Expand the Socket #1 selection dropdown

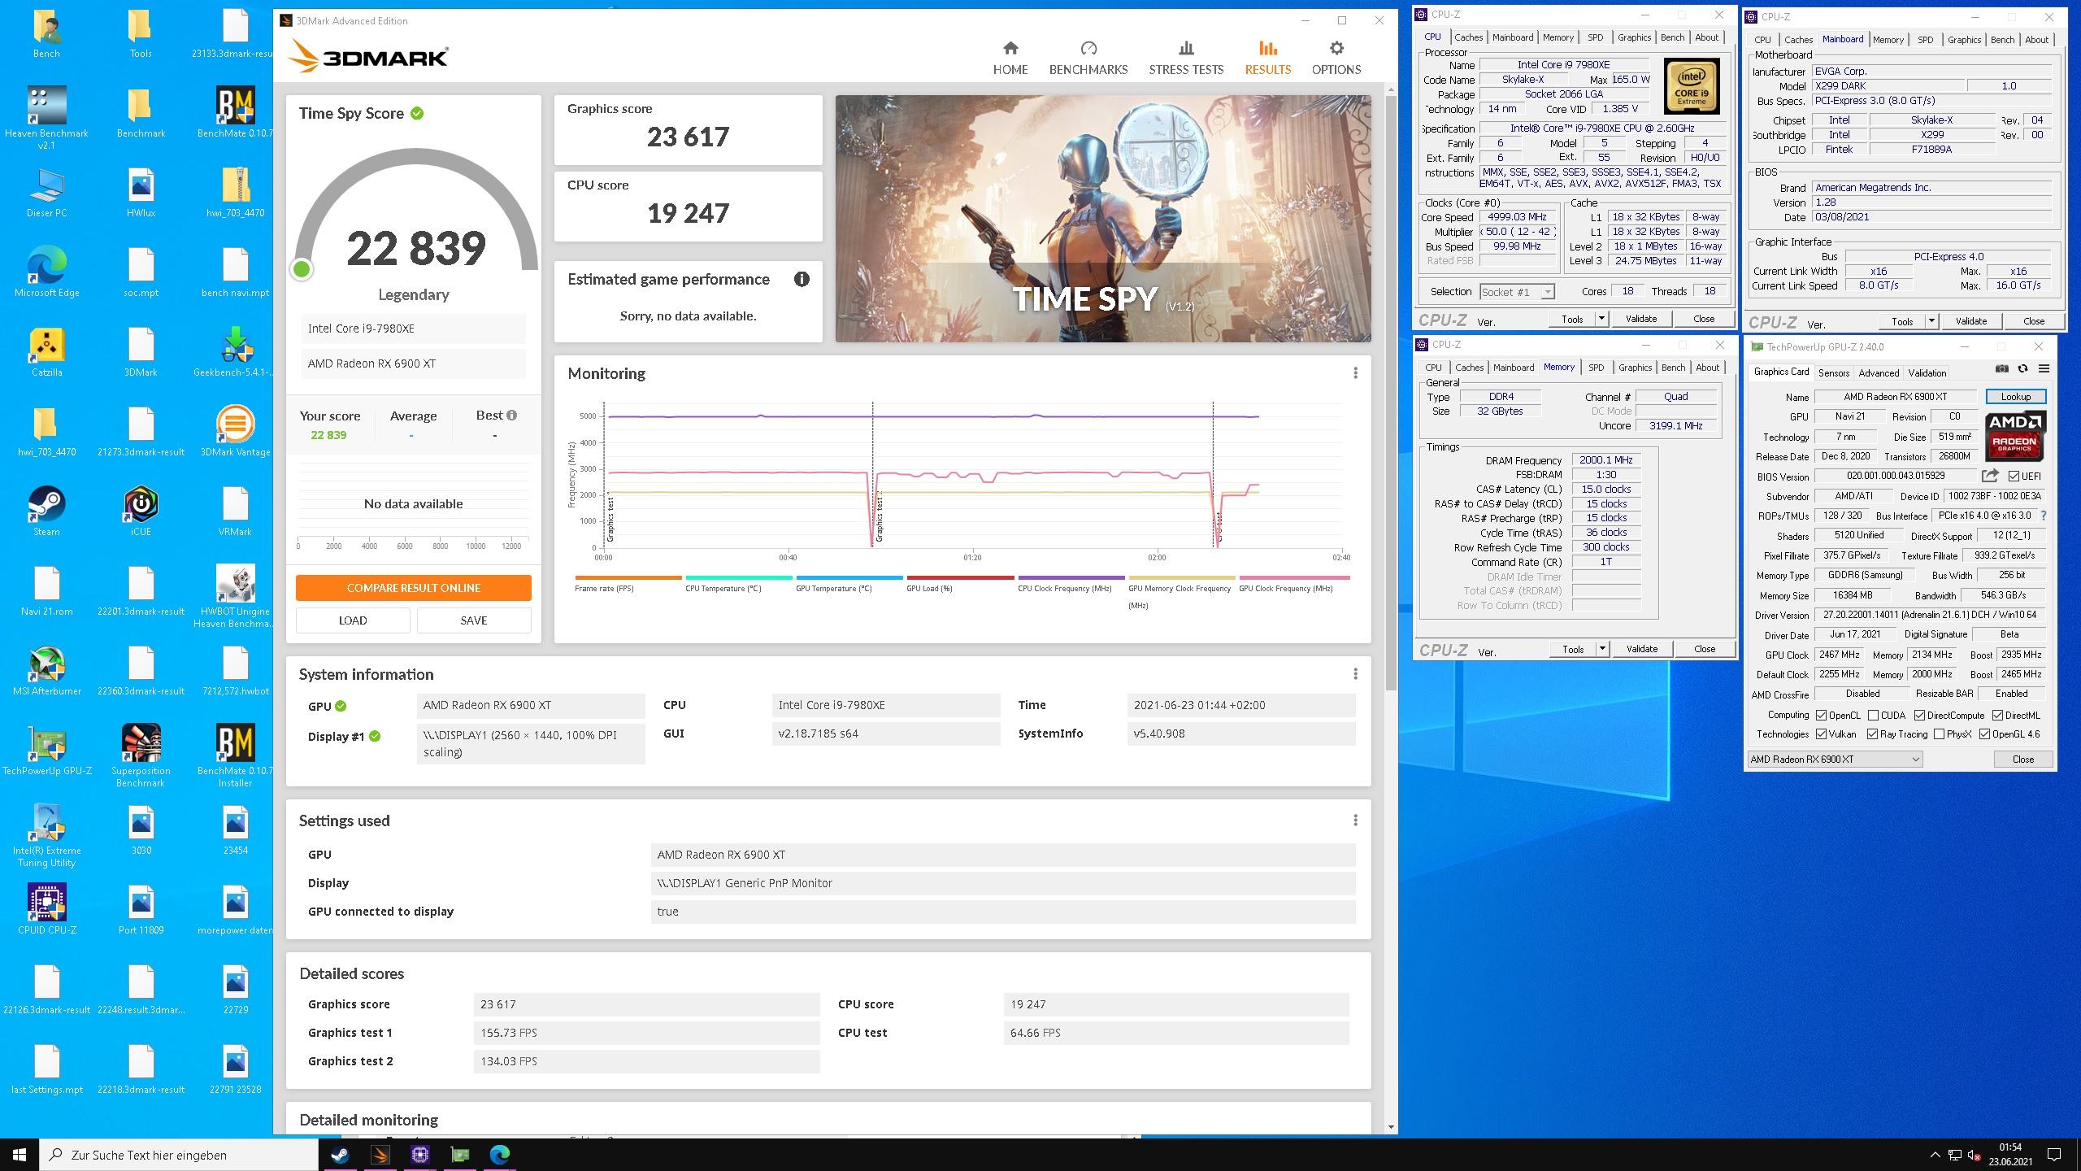tap(1547, 292)
